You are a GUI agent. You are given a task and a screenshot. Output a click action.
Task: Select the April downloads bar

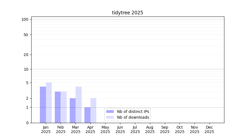coord(93,110)
